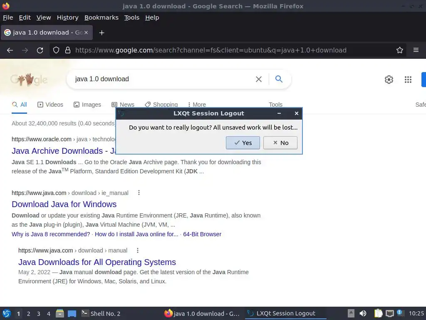Switch to virtual desktop 3
The height and width of the screenshot is (320, 426).
coord(39,314)
